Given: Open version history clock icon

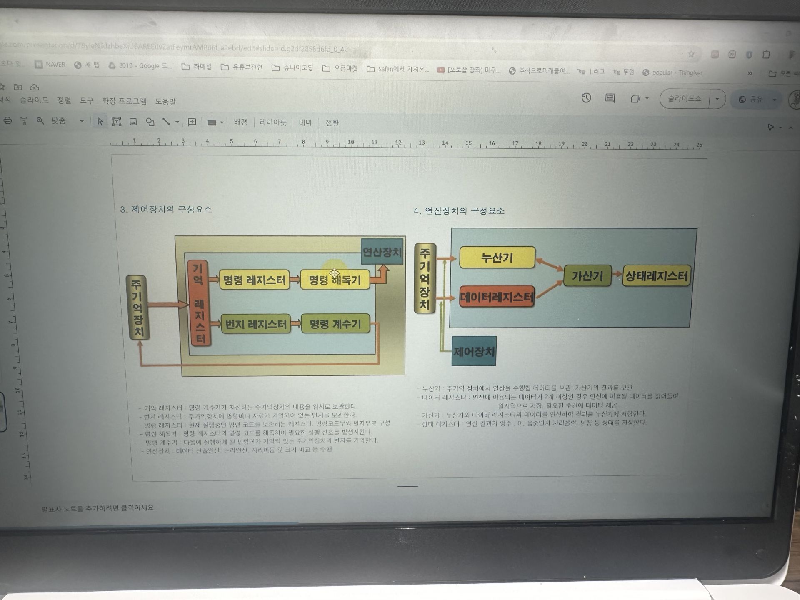Looking at the screenshot, I should click(x=586, y=98).
